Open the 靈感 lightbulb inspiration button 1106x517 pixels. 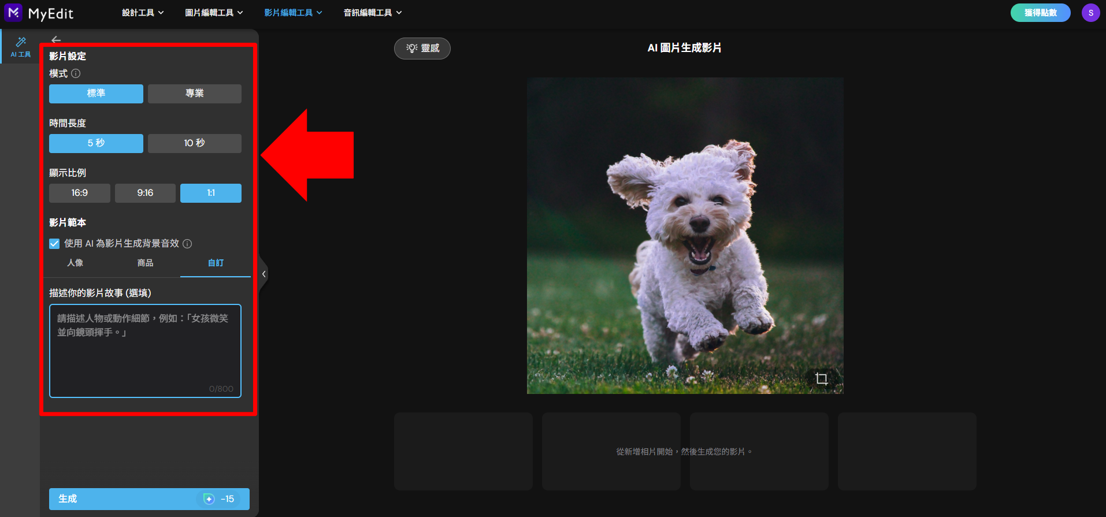[422, 48]
